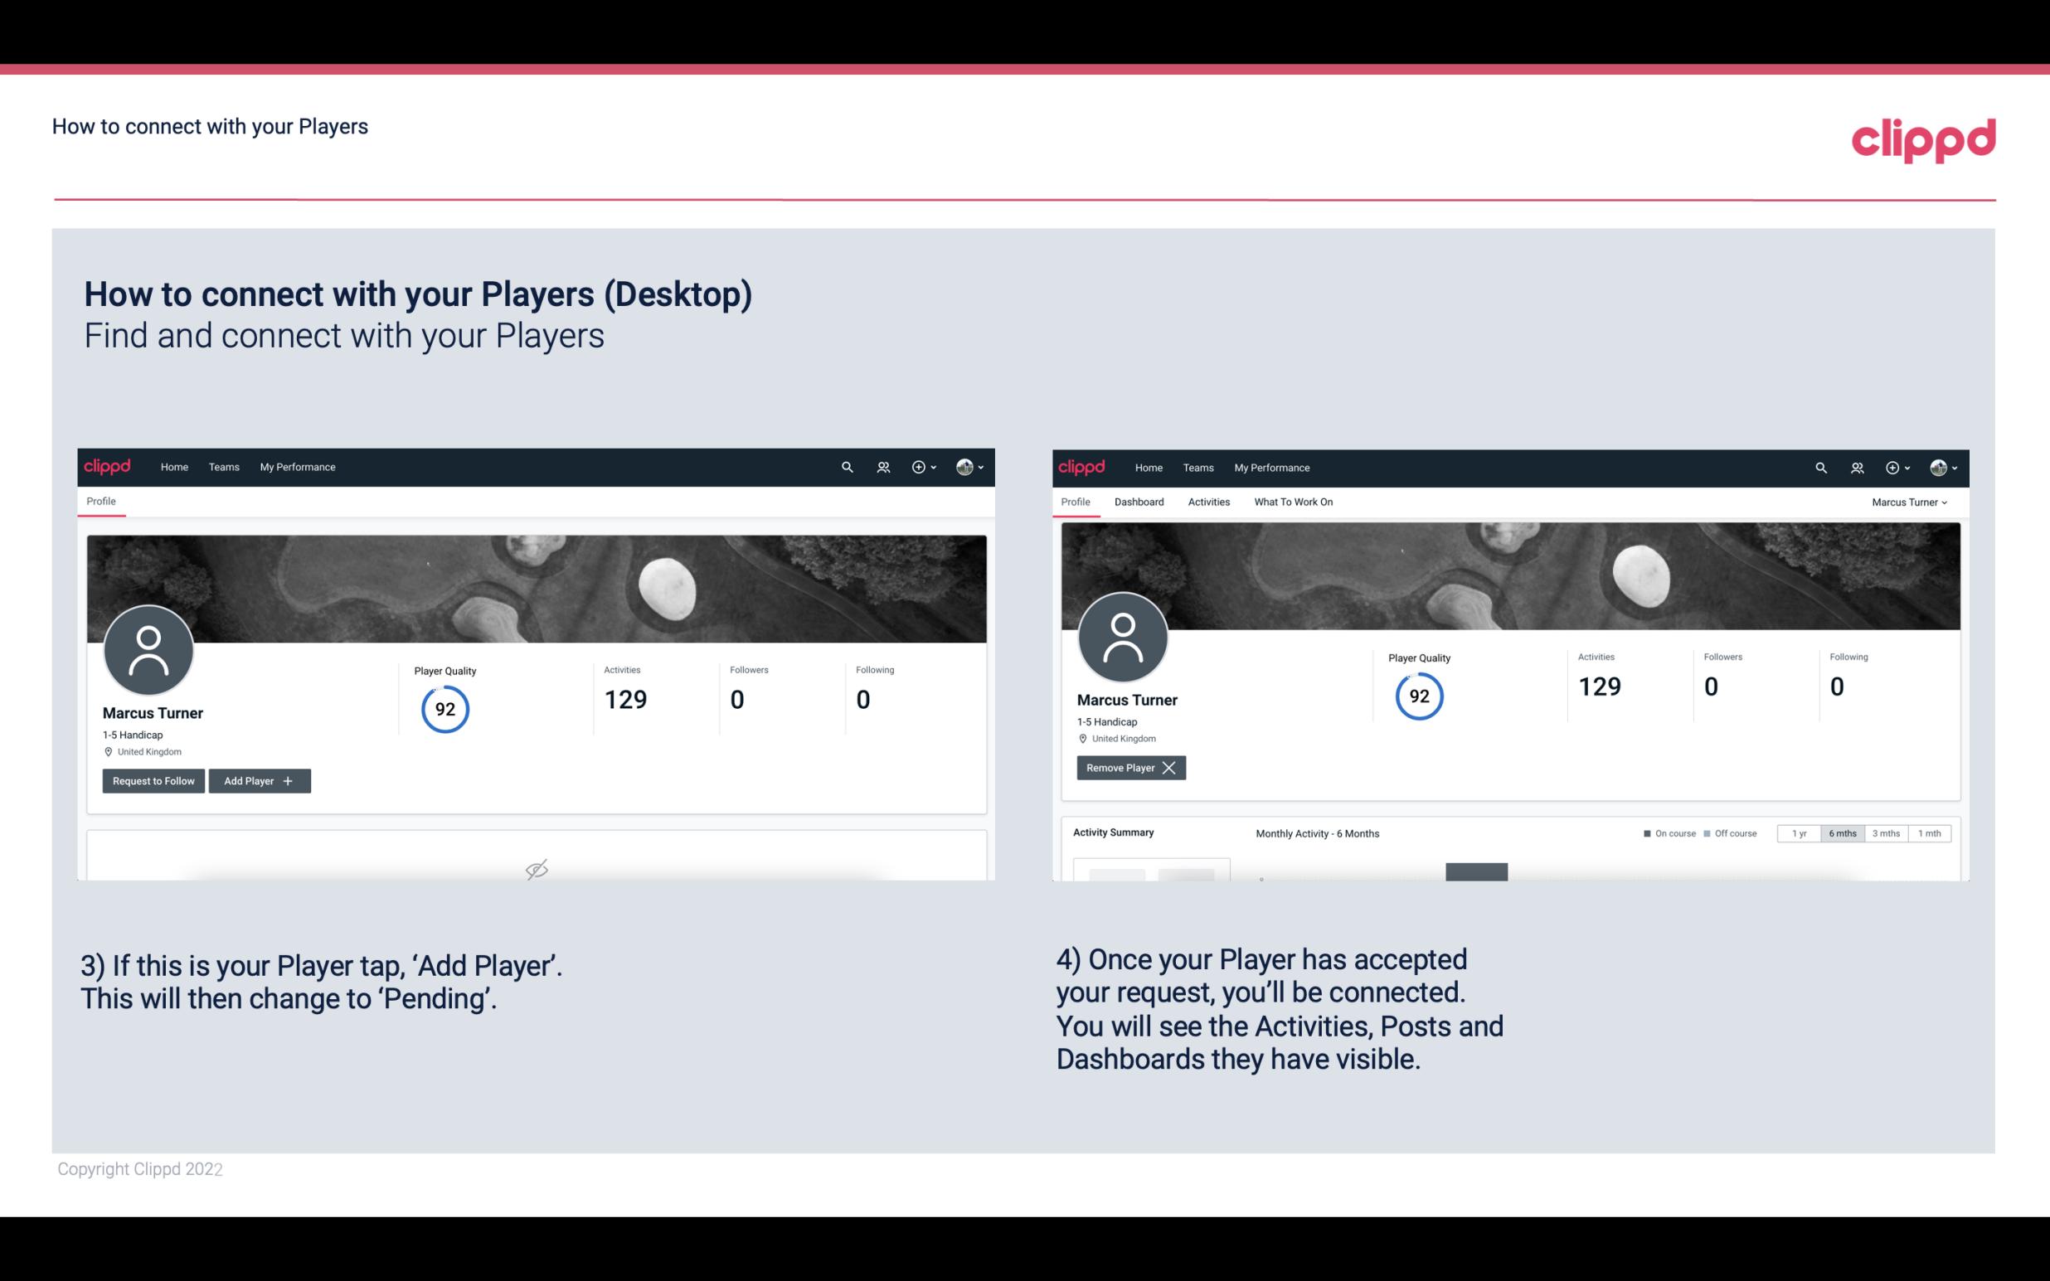Viewport: 2050px width, 1281px height.
Task: Click the Clippd logo in right panel navbar
Action: tap(1082, 466)
